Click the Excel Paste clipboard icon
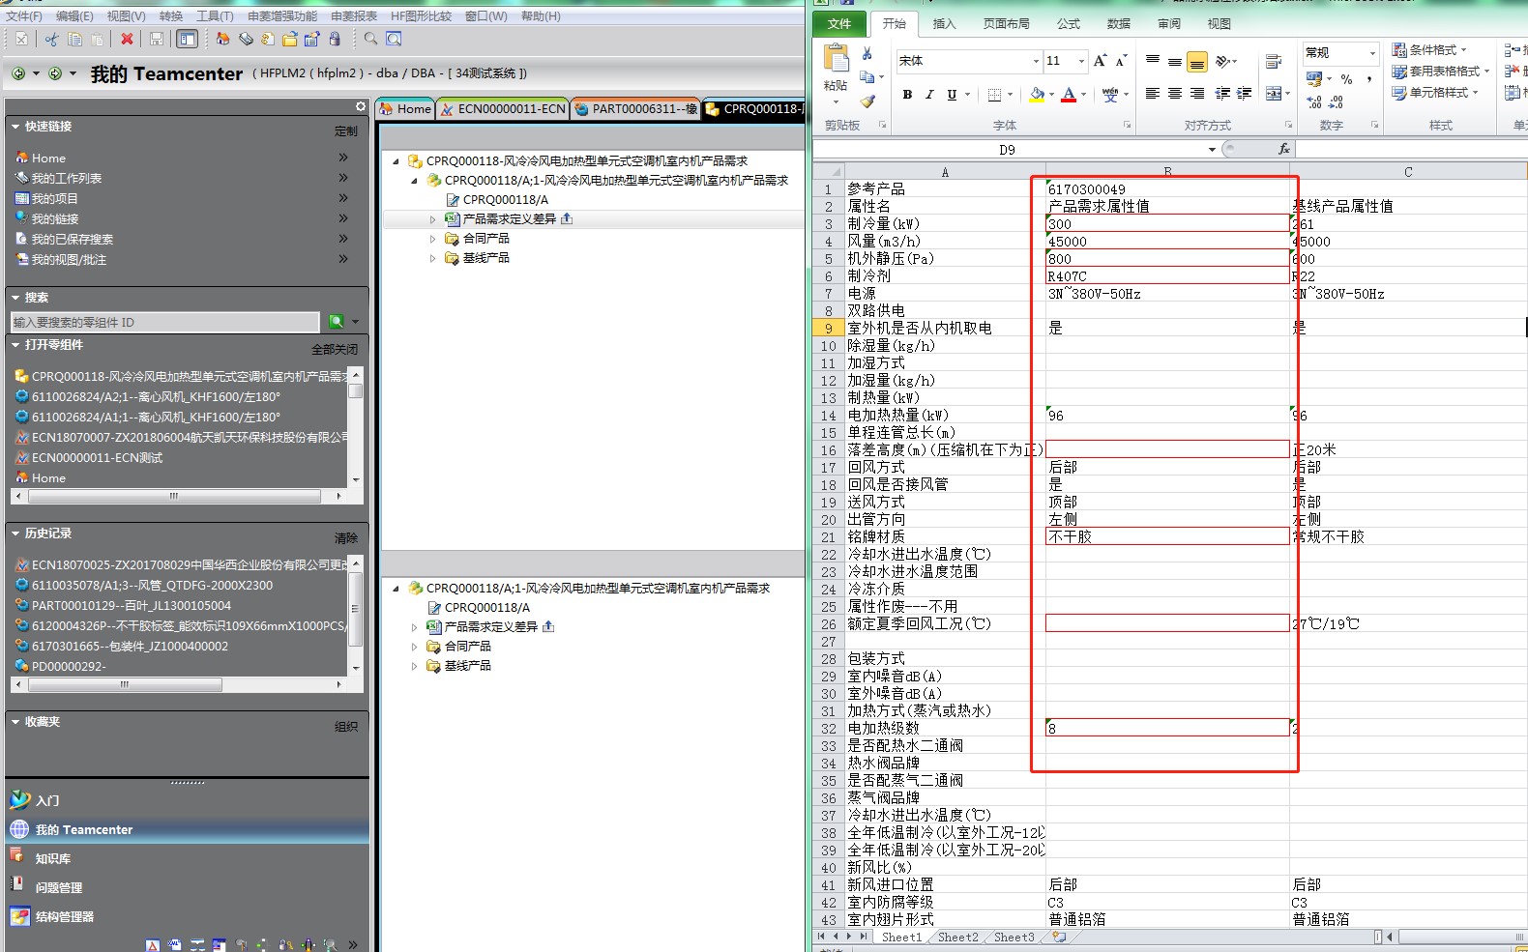 836,60
